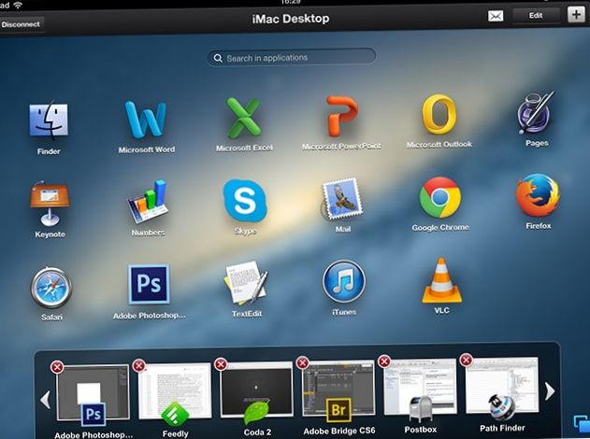The width and height of the screenshot is (590, 439).
Task: Tap the plus add button
Action: tap(576, 15)
